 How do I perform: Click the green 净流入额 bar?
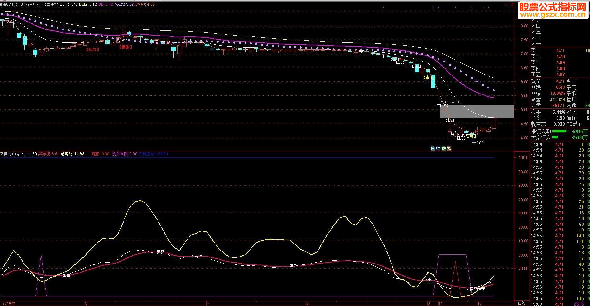click(x=559, y=131)
